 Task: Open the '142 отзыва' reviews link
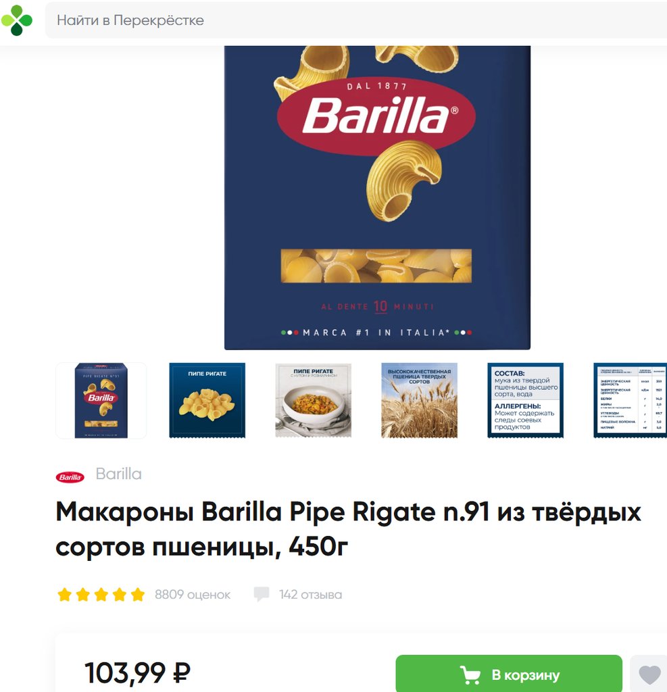310,595
